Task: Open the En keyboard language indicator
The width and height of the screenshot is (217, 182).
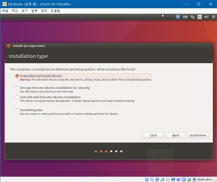Action: [x=200, y=17]
